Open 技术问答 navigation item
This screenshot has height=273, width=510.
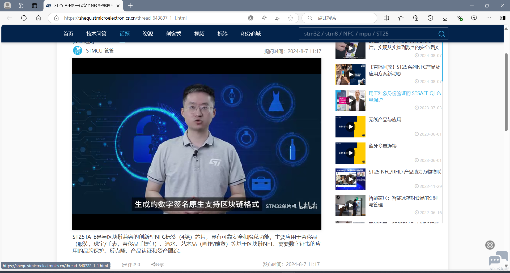tap(96, 34)
